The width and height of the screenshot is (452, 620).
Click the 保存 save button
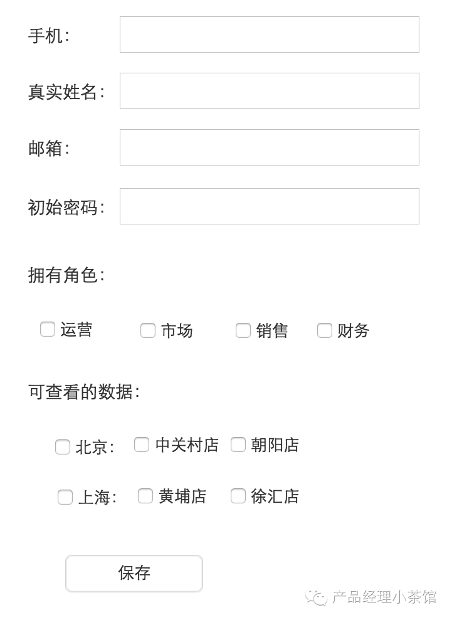pos(134,574)
